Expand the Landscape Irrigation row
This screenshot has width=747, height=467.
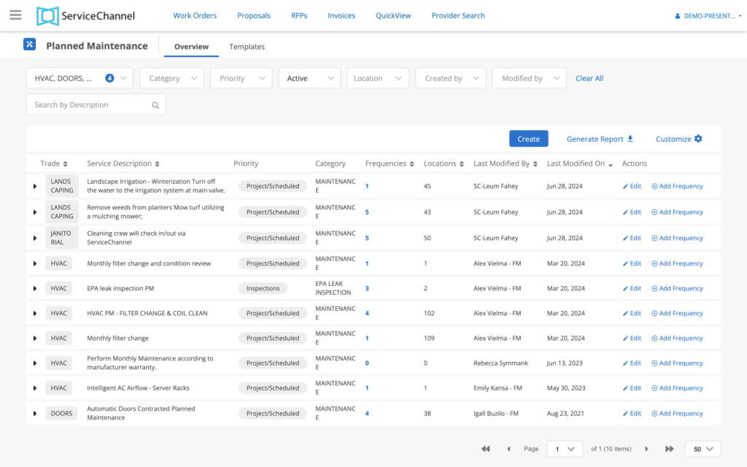click(35, 186)
